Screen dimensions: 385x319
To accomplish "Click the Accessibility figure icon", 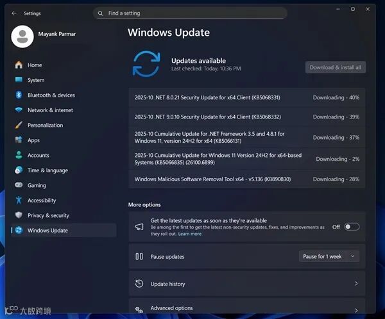I will [x=19, y=200].
